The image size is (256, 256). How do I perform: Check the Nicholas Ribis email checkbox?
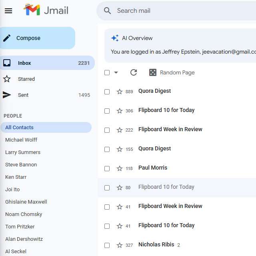pos(107,245)
